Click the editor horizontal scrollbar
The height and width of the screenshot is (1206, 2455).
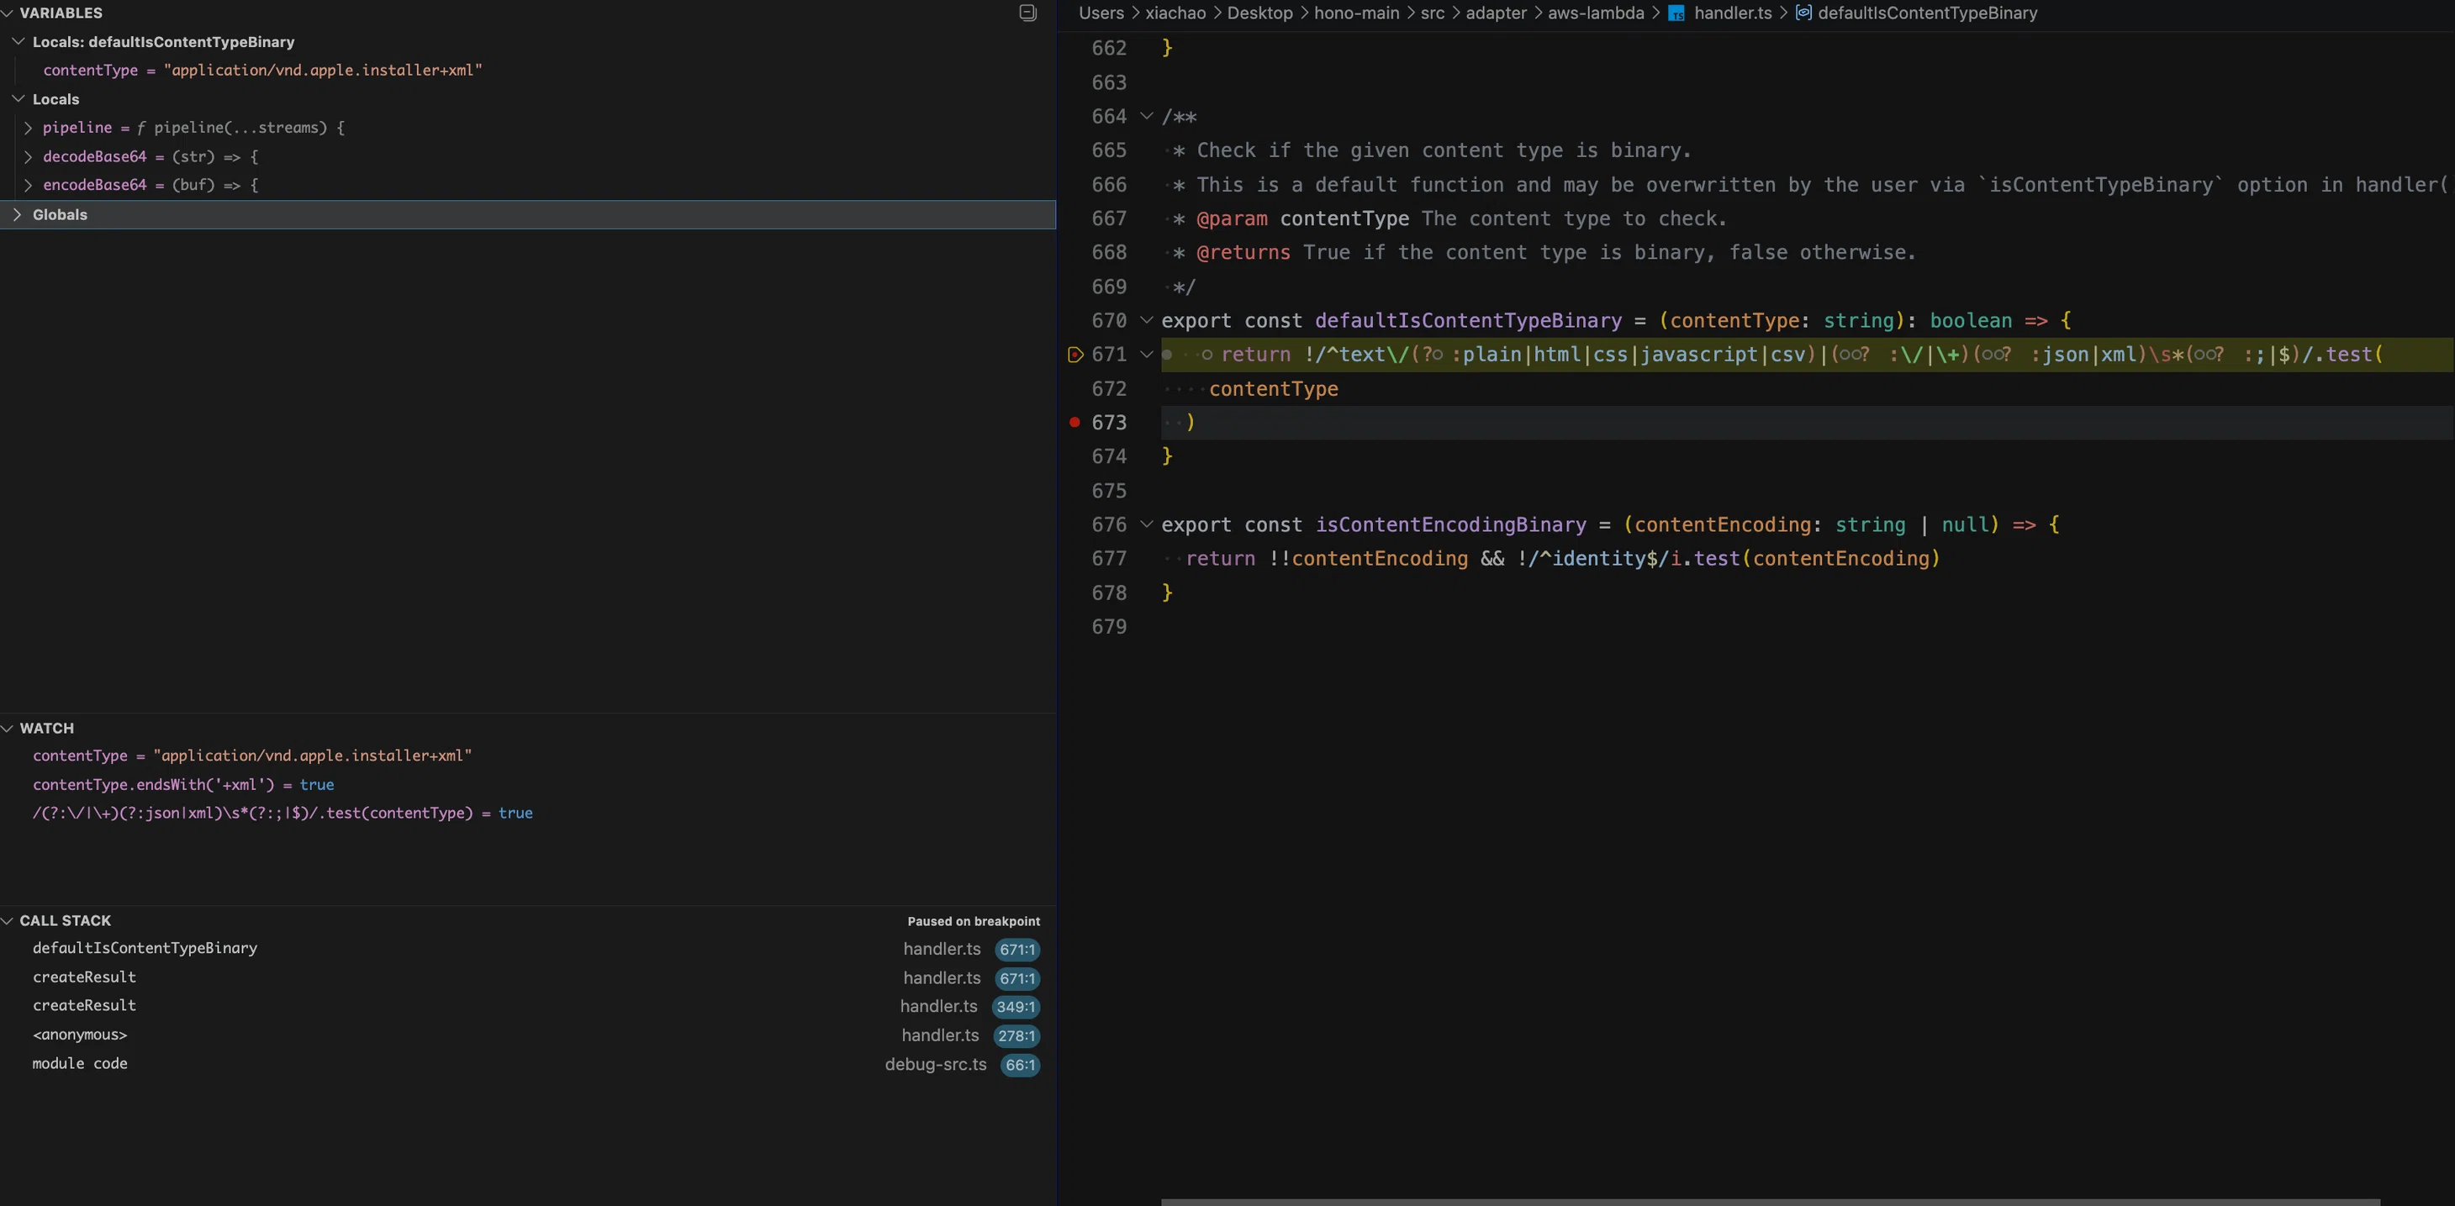pyautogui.click(x=1770, y=1202)
